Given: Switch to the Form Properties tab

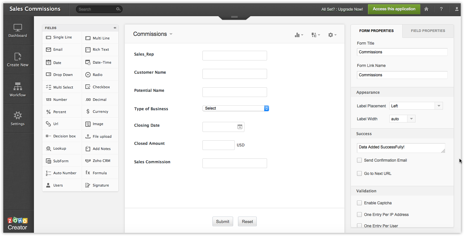Looking at the screenshot, I should click(376, 31).
